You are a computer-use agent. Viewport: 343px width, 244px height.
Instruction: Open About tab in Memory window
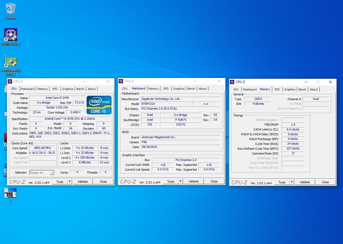point(314,89)
